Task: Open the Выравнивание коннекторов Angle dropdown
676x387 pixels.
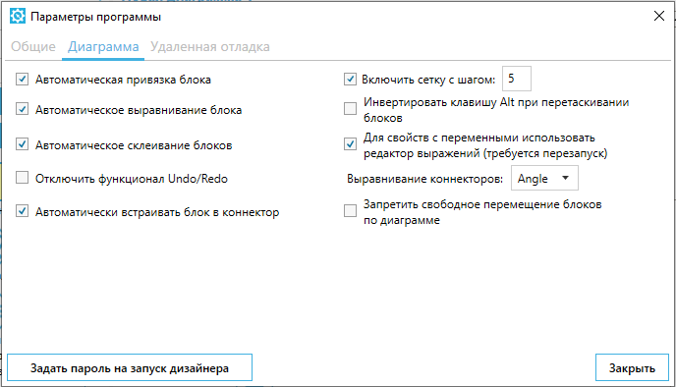Action: 544,178
